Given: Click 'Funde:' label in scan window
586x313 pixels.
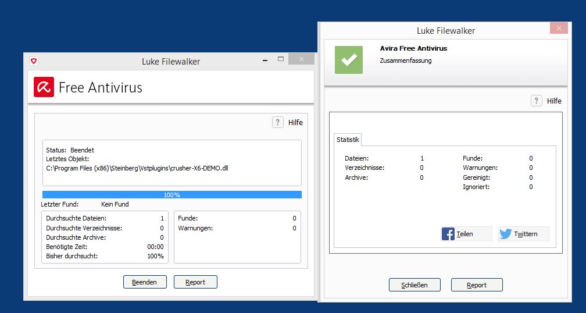Looking at the screenshot, I should tap(188, 218).
